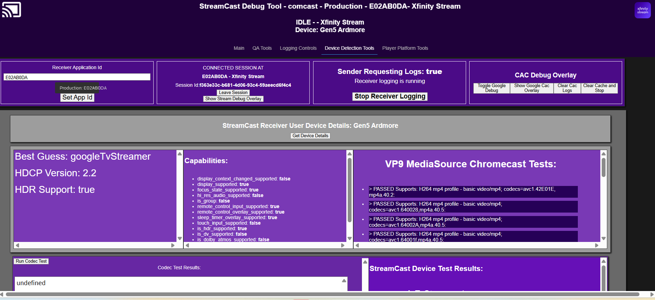
Task: Click up arrow of Codec Test Results box
Action: click(344, 281)
